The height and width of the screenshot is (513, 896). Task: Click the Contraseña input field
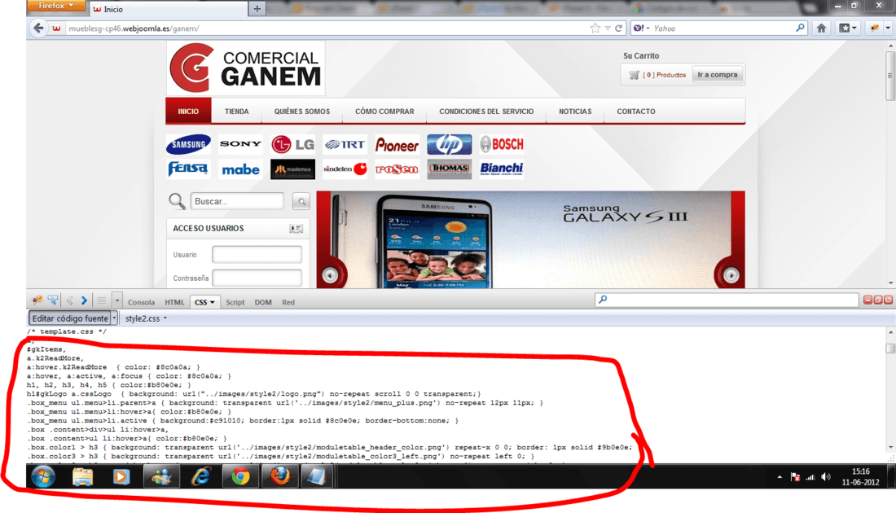coord(257,278)
